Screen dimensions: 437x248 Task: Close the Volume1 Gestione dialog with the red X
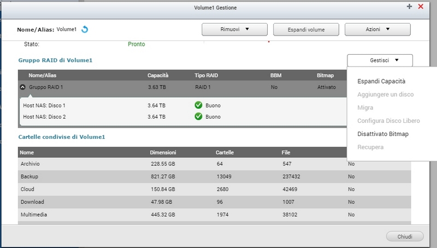(421, 7)
